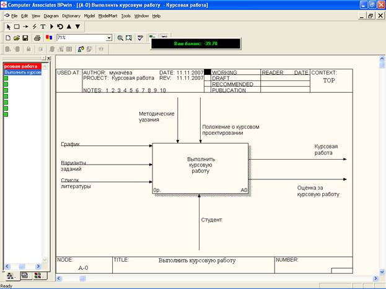
Task: Select the 'Варианты заданий' arrow label
Action: [x=73, y=166]
